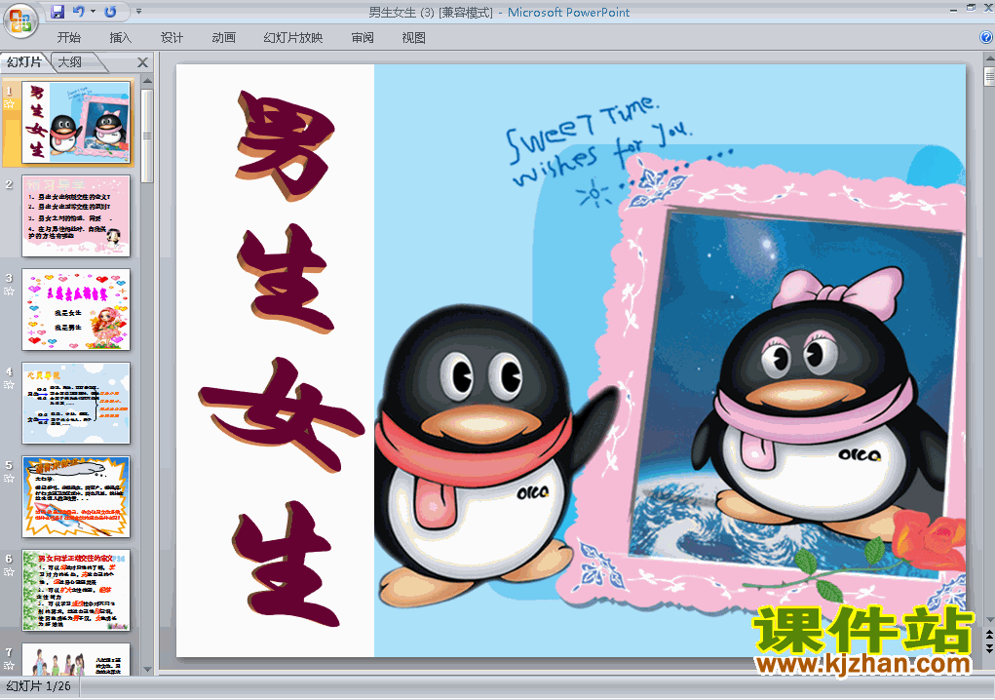Screen dimensions: 995x700
Task: Click the animation star icon beside slide 4
Action: (x=9, y=384)
